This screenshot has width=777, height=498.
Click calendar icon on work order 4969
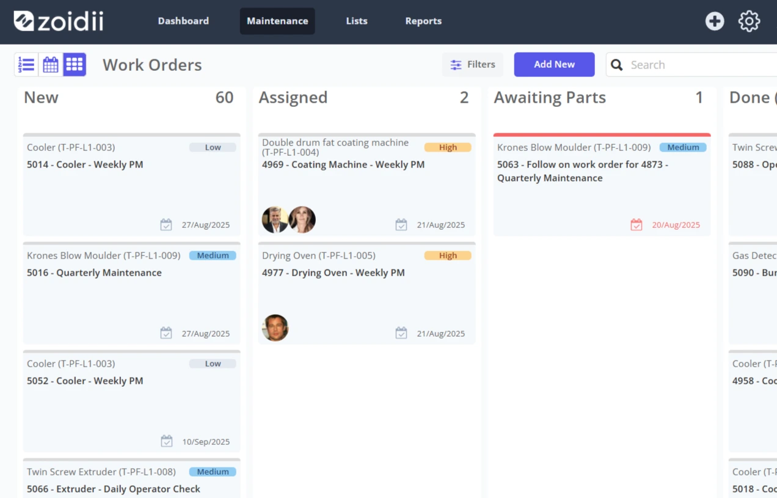[401, 225]
